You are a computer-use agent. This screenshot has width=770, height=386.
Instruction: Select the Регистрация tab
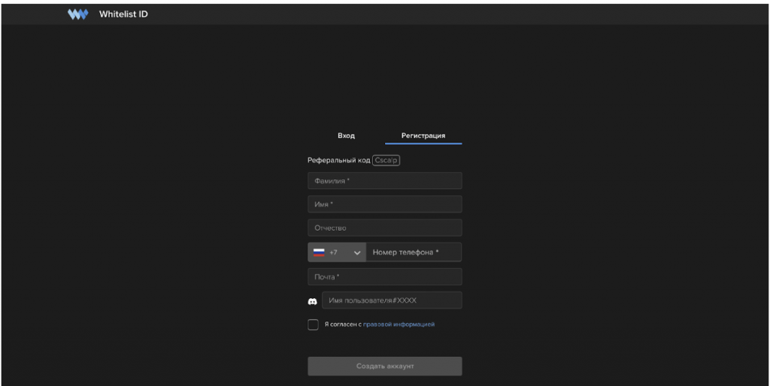423,136
